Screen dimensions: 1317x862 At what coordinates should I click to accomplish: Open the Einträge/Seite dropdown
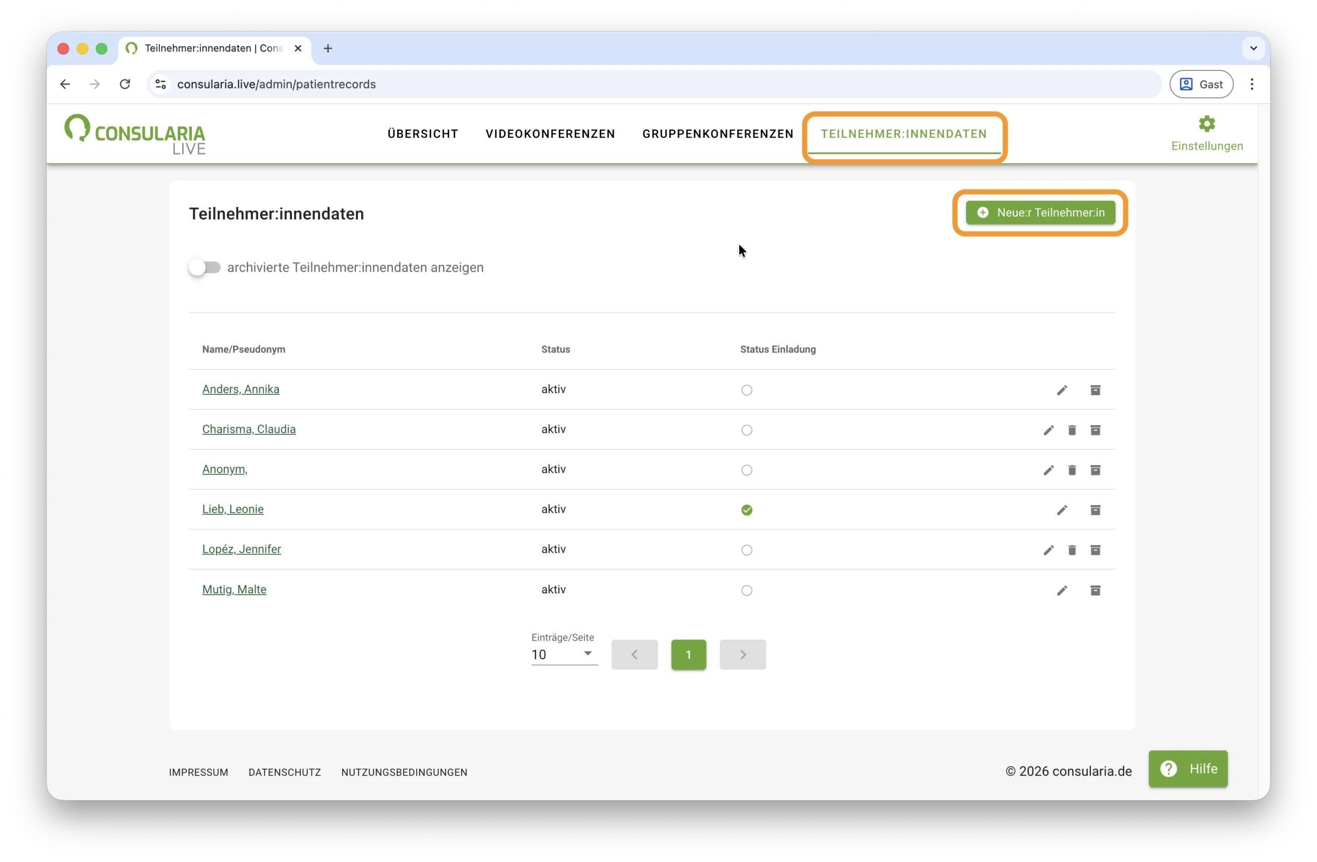(x=563, y=655)
